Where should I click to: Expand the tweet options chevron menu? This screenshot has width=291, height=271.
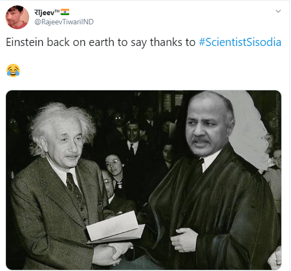[x=278, y=11]
